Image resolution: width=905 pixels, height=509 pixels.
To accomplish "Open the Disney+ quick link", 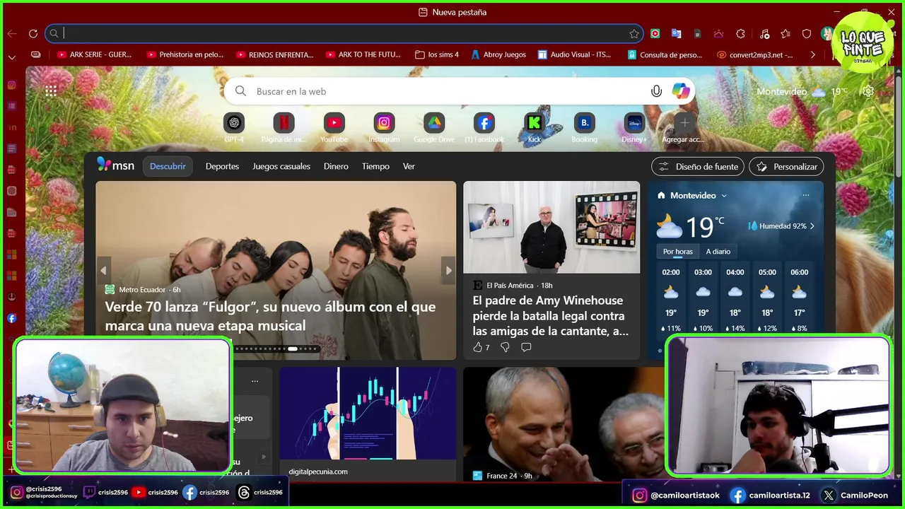I will coord(634,123).
